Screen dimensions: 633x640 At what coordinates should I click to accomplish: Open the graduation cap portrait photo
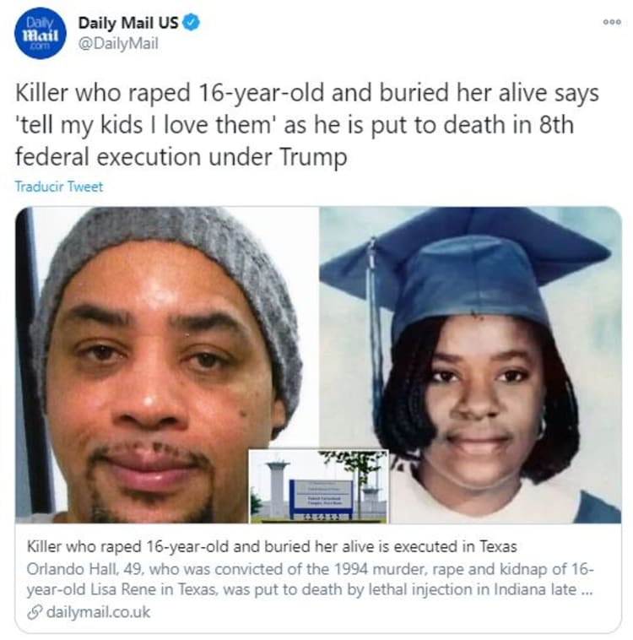point(470,365)
